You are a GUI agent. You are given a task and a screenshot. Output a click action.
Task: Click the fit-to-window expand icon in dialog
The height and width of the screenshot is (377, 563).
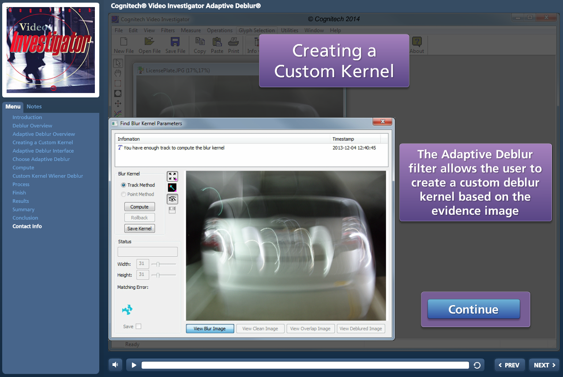[x=172, y=176]
